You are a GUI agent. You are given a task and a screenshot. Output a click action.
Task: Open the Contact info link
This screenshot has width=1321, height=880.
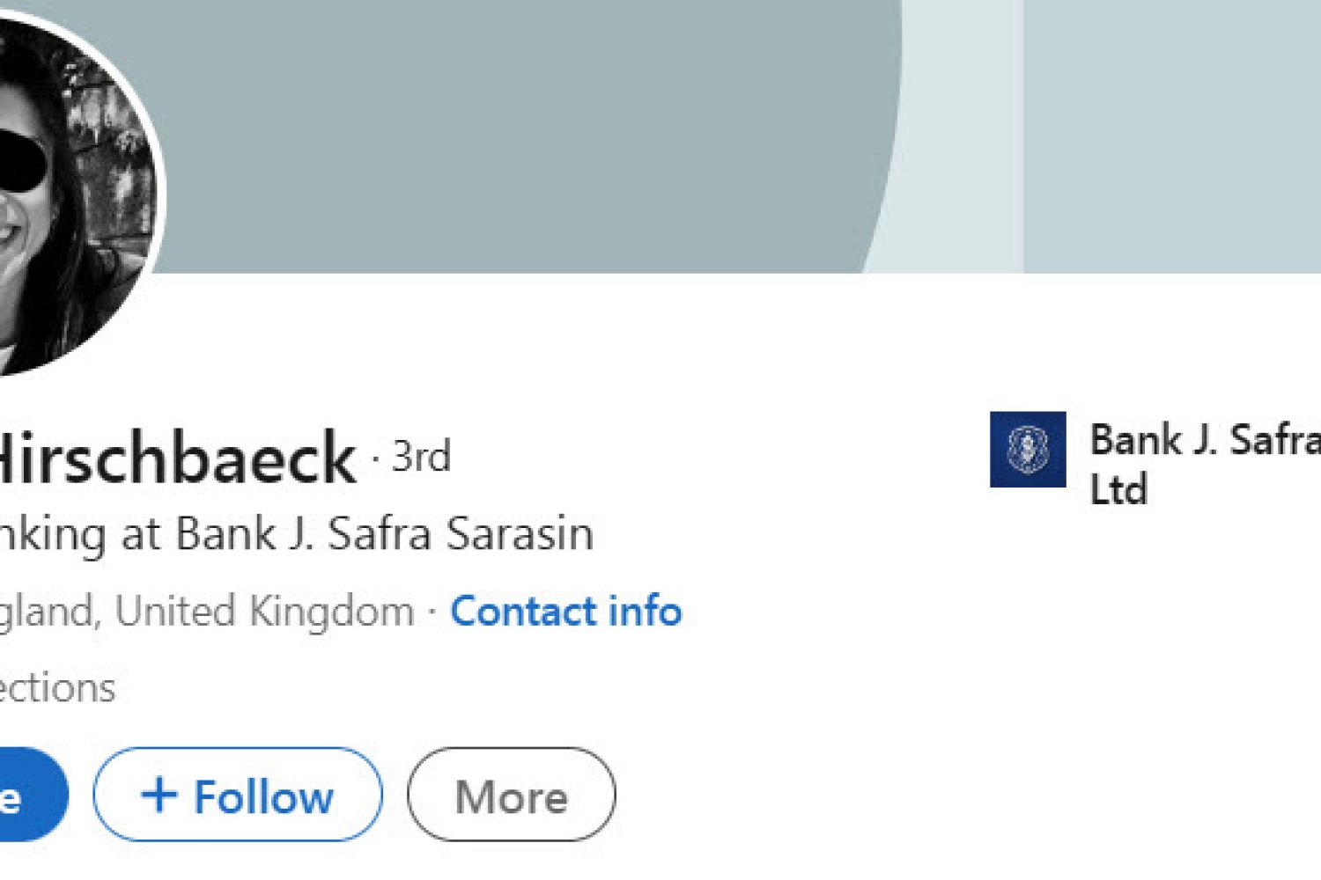tap(565, 611)
